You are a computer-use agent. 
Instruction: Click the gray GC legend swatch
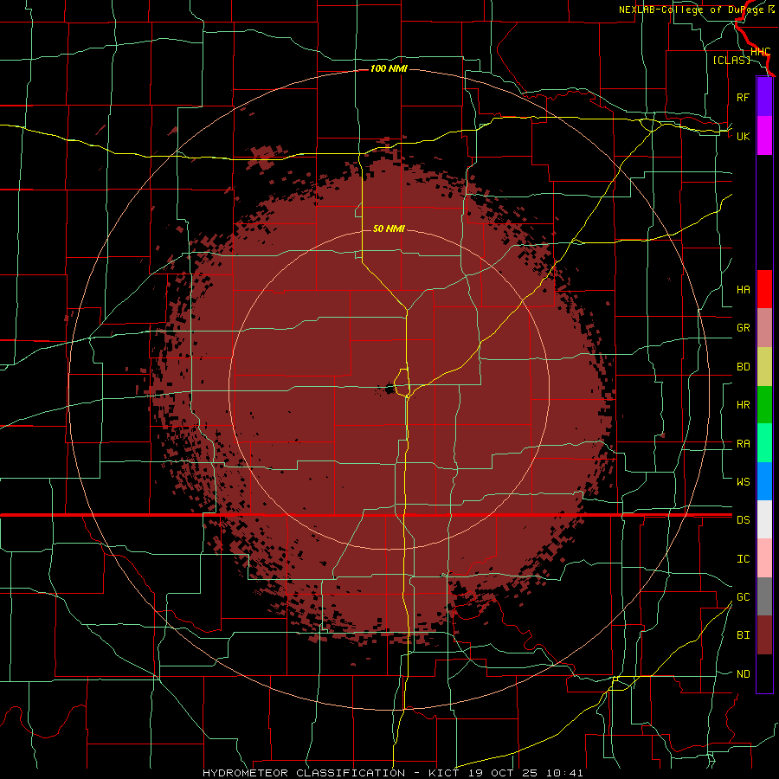[x=764, y=596]
